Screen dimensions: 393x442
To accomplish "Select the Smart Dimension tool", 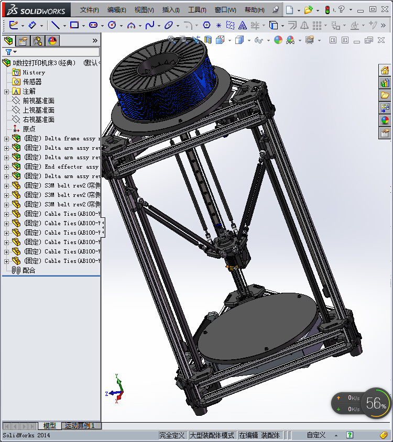I will (x=32, y=25).
